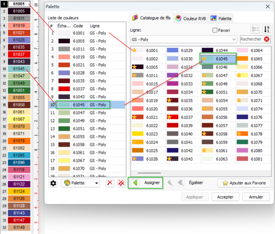Remove all colors with double red X
The width and height of the screenshot is (275, 234).
pos(121,183)
